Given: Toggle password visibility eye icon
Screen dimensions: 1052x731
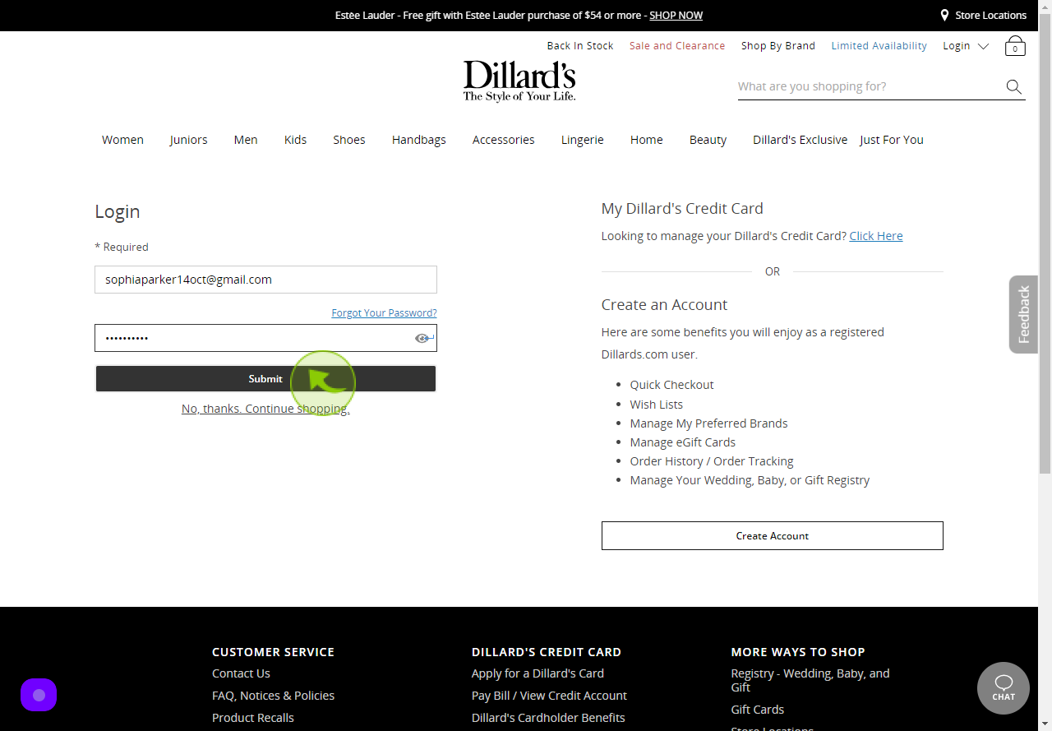Looking at the screenshot, I should [424, 338].
